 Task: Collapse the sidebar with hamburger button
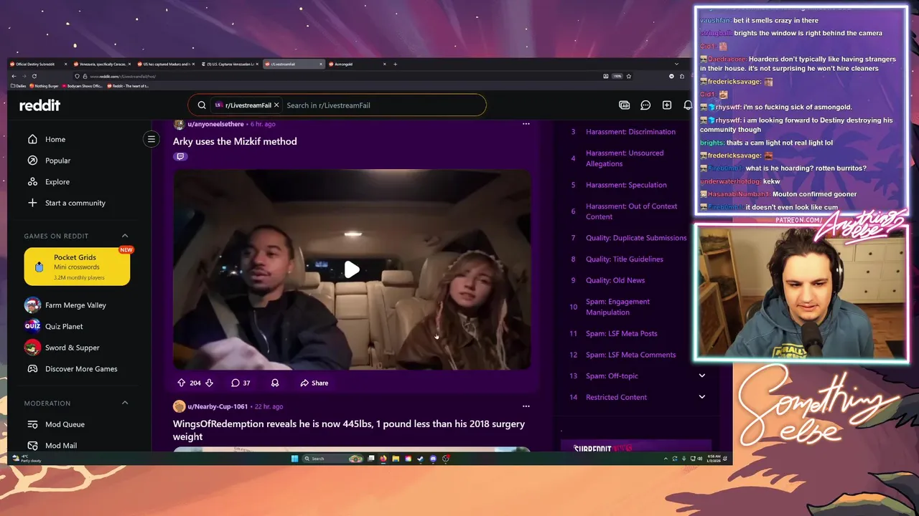pyautogui.click(x=151, y=139)
